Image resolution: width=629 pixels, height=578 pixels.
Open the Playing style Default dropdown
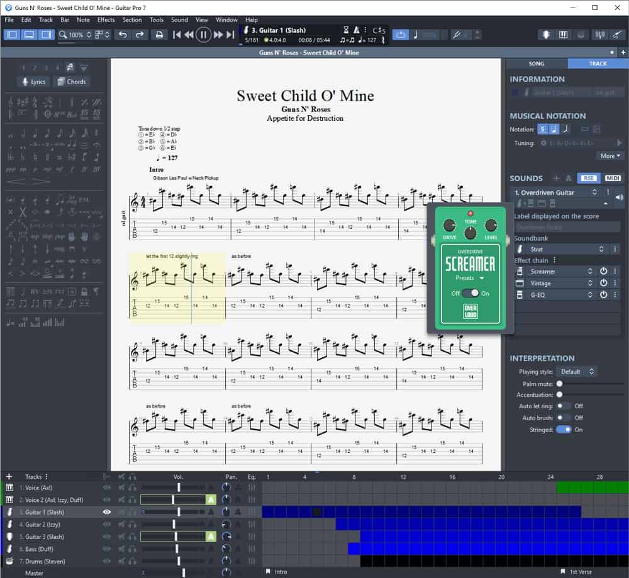(577, 372)
